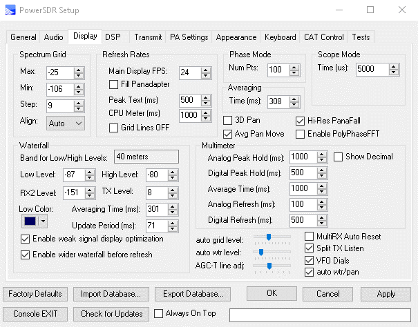Disable Hi-Res PanaFall checkbox
Image resolution: width=418 pixels, height=327 pixels.
pos(300,121)
